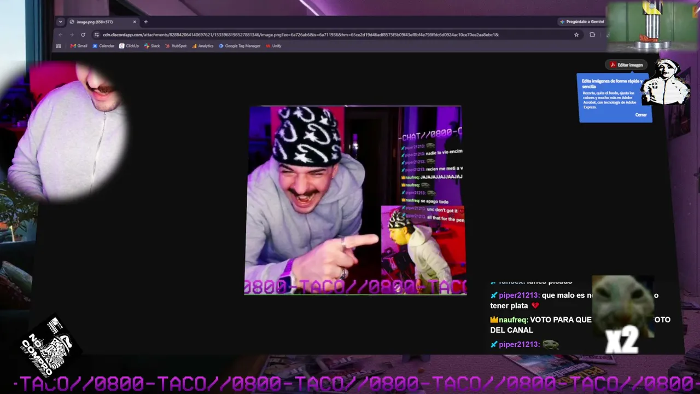This screenshot has height=394, width=700.
Task: Open the Calendar bookmark
Action: [x=103, y=46]
